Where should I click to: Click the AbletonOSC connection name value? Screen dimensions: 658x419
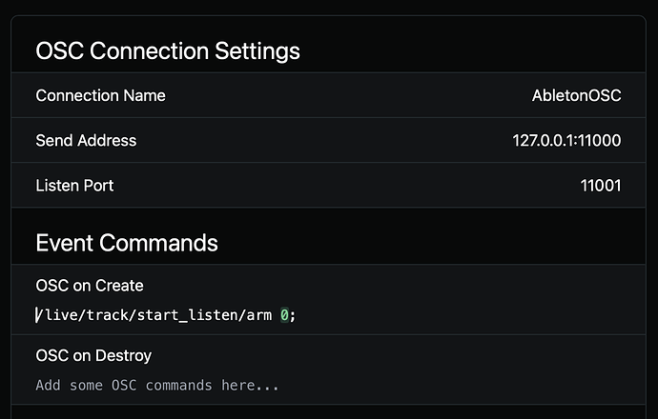(x=576, y=95)
